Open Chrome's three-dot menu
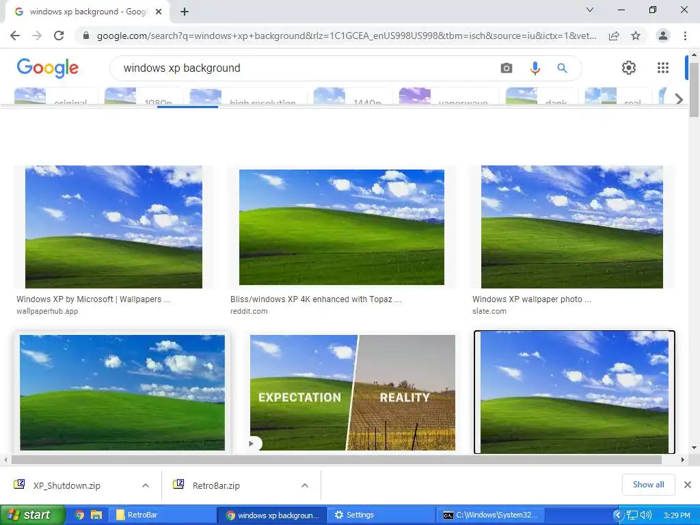Screen dimensions: 700x525 pyautogui.click(x=685, y=36)
